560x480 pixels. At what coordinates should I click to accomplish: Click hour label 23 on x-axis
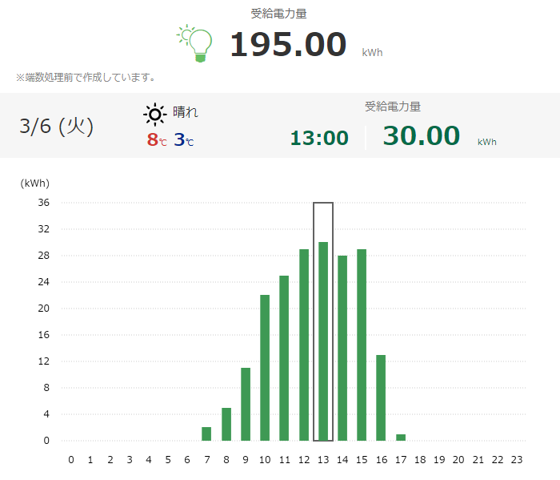click(x=517, y=460)
